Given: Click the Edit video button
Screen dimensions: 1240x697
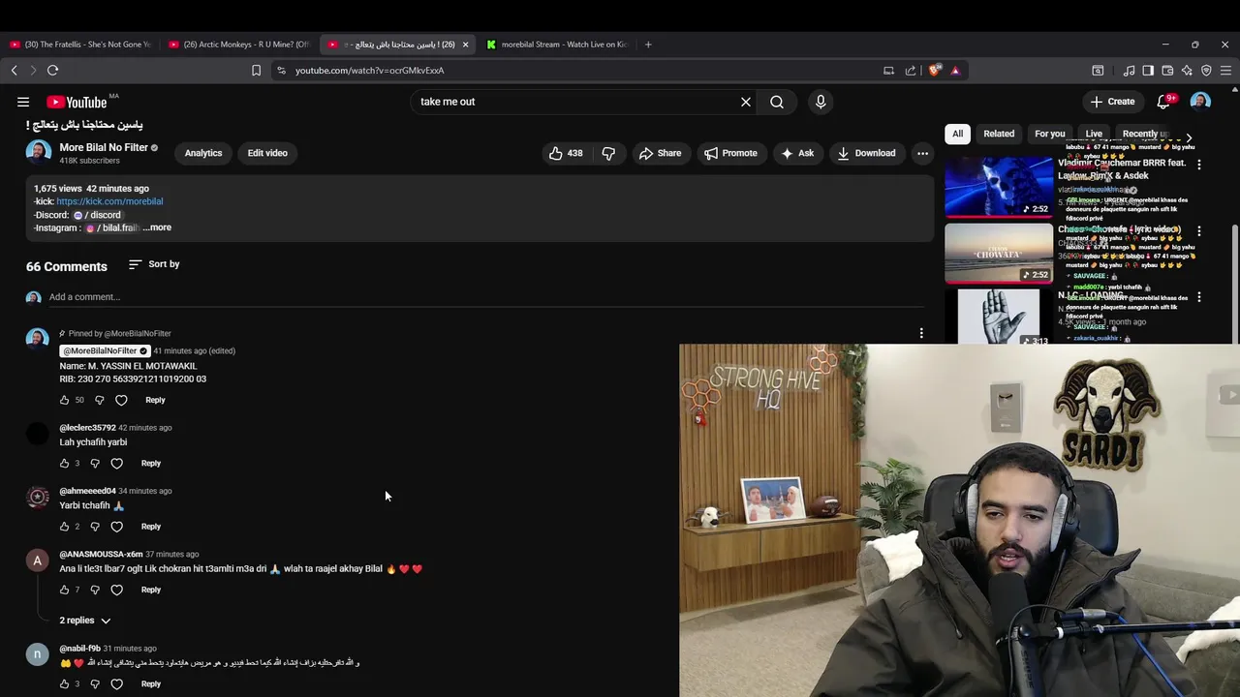Looking at the screenshot, I should (267, 153).
